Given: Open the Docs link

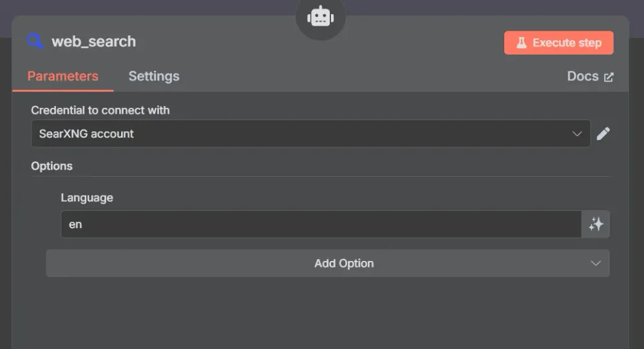Looking at the screenshot, I should [590, 76].
